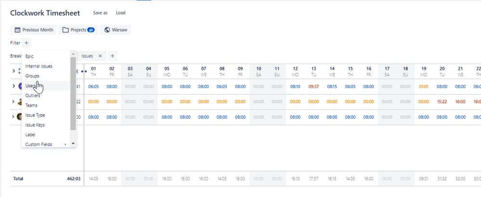Choose Users from the filter menu
Screen dimensions: 481x197
46,86
